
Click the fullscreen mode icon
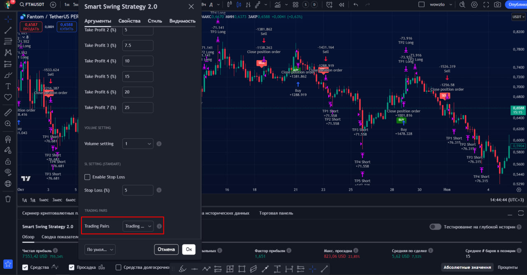486,5
